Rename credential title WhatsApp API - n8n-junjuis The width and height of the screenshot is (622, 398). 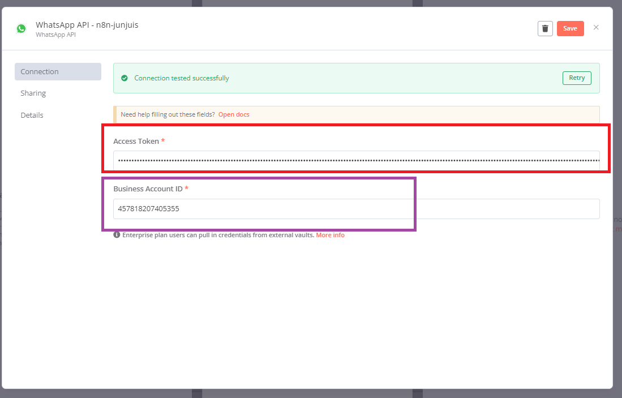[87, 25]
